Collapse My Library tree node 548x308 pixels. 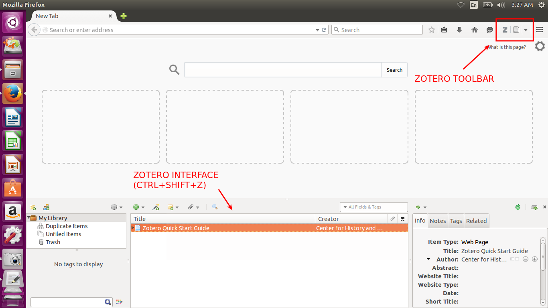click(29, 218)
